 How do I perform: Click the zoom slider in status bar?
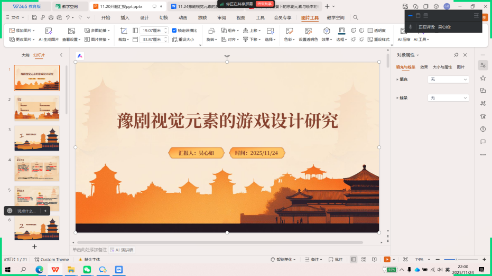point(455,260)
